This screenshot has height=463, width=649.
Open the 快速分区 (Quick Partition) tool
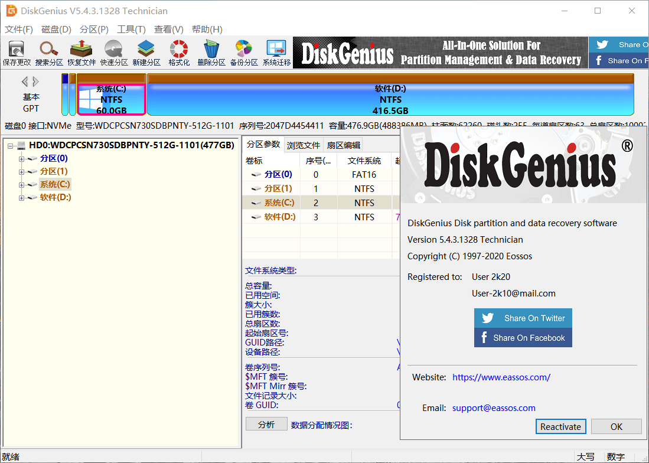(x=113, y=52)
